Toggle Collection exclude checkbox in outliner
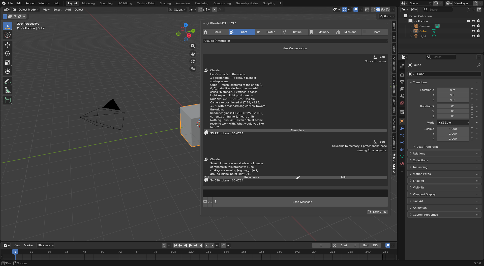The width and height of the screenshot is (484, 266). point(468,21)
